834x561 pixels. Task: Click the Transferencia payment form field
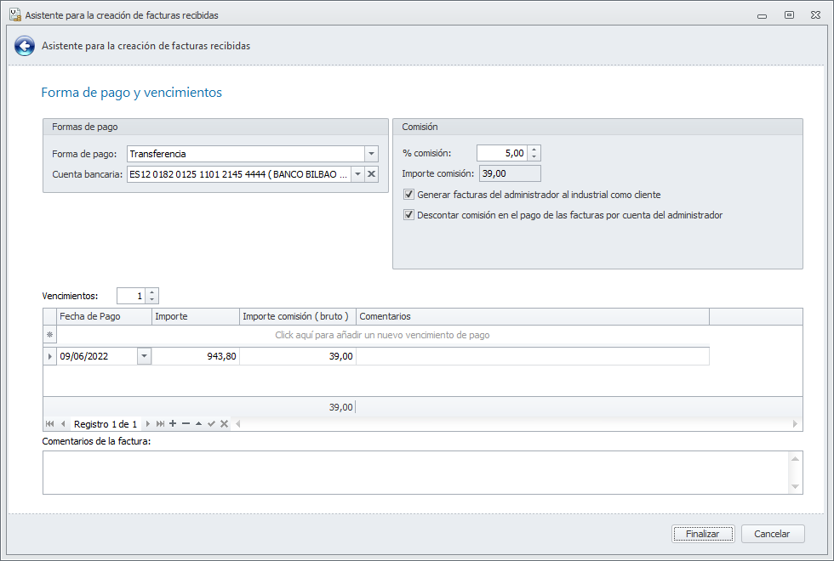coord(246,154)
